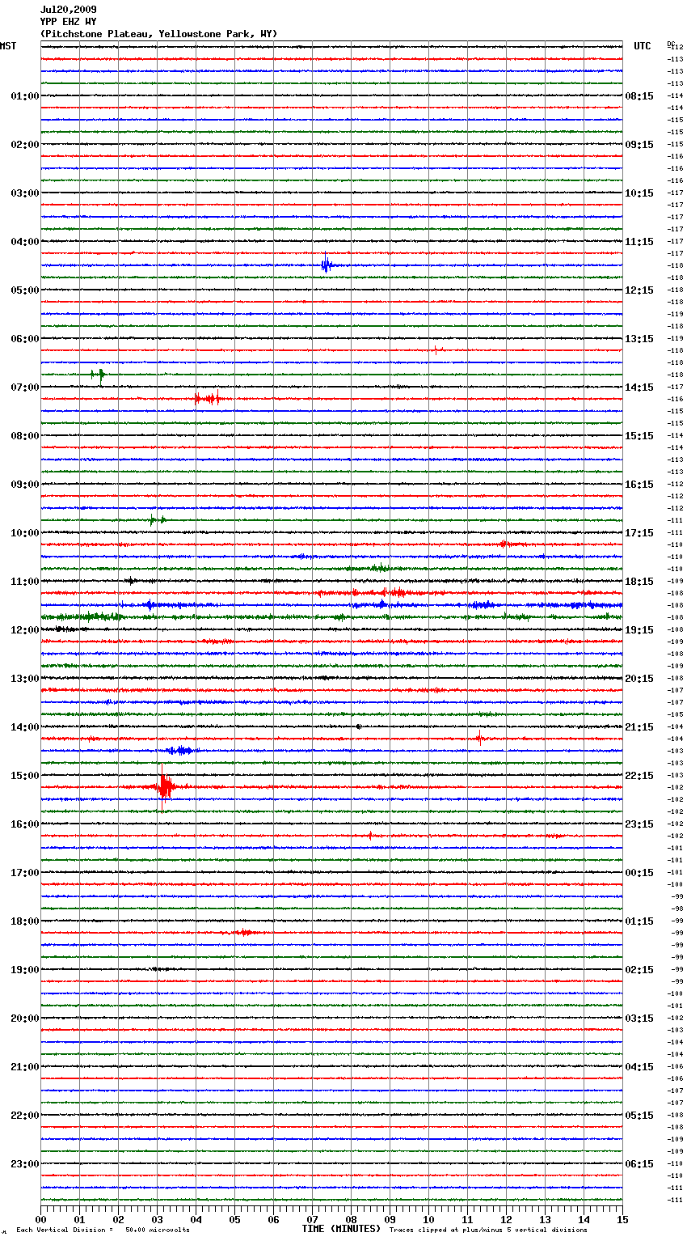
Task: Click the 15 minute tick on bottom axis
Action: (x=622, y=1219)
